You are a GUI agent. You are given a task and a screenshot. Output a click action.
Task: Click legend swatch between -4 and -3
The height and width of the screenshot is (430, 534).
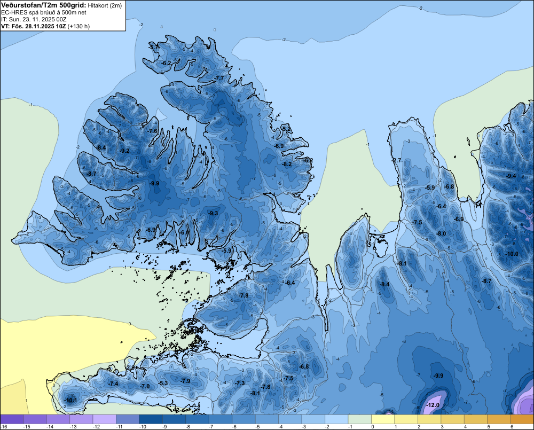(290, 419)
